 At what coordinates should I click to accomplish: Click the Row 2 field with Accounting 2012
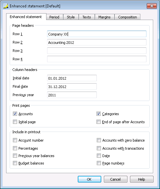[x=97, y=42]
